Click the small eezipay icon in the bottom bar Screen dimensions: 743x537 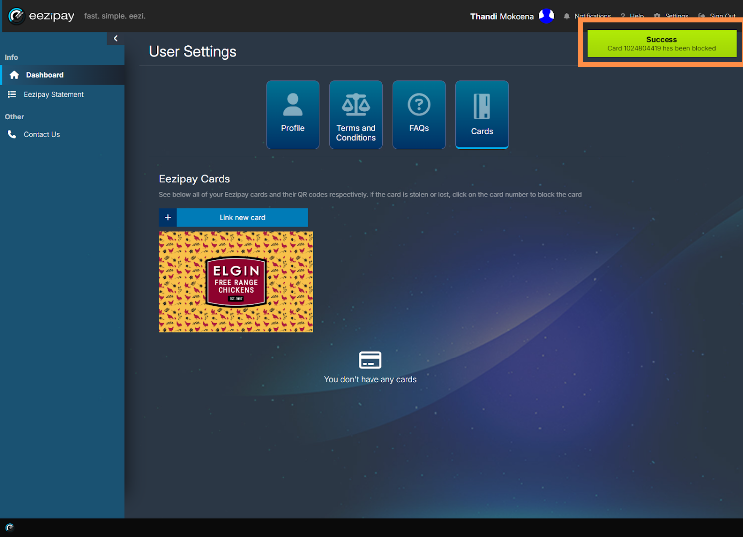coord(10,527)
